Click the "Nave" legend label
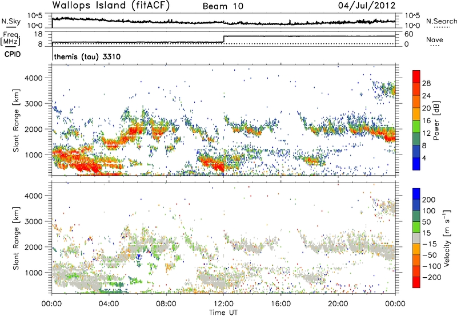This screenshot has height=316, width=457. 435,39
